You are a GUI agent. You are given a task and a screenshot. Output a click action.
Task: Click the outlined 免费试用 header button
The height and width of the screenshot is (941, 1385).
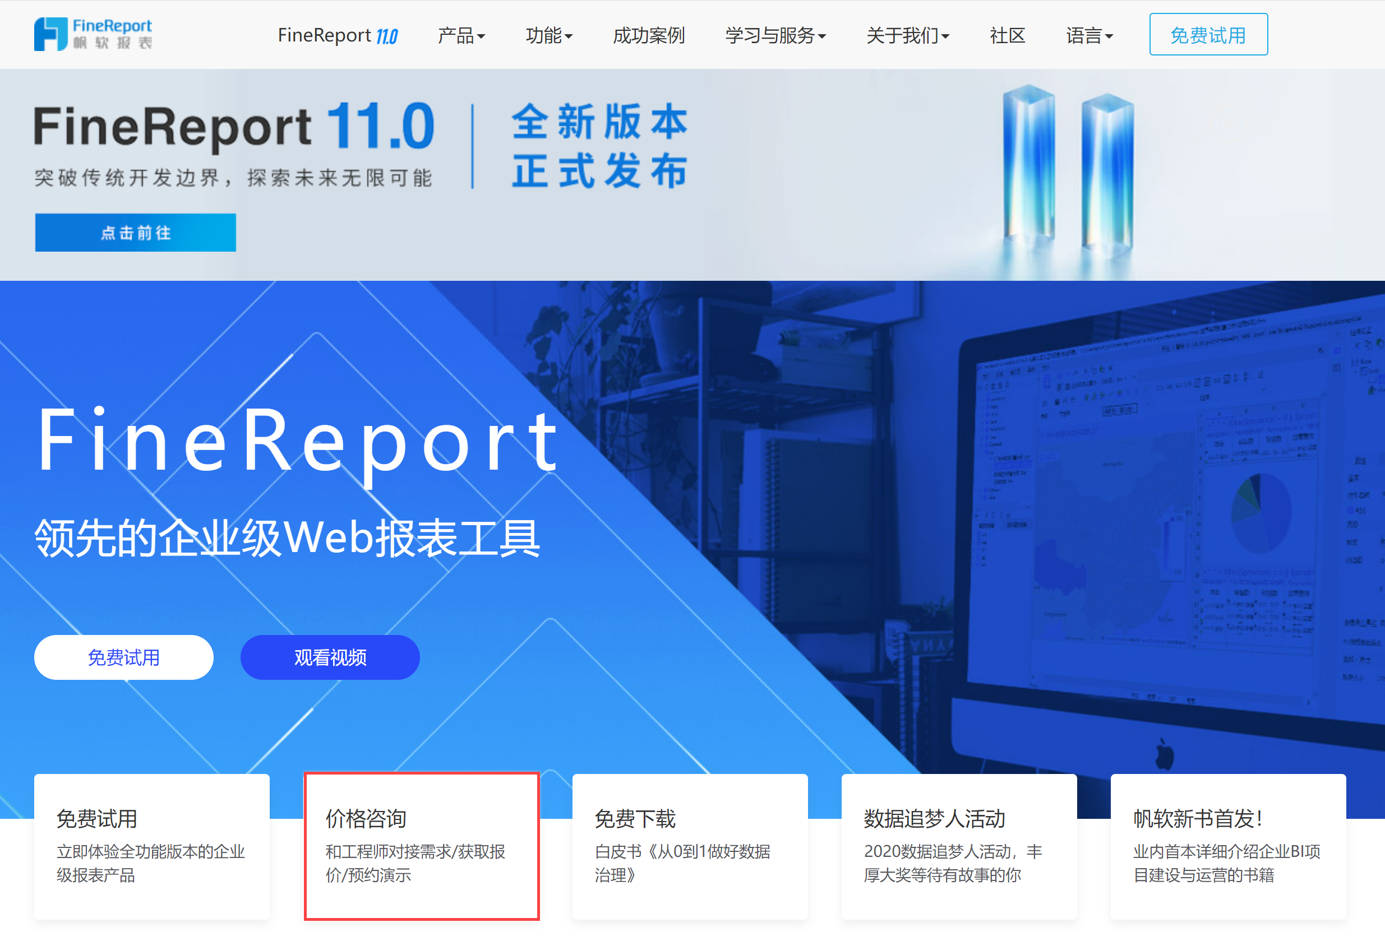[1207, 35]
